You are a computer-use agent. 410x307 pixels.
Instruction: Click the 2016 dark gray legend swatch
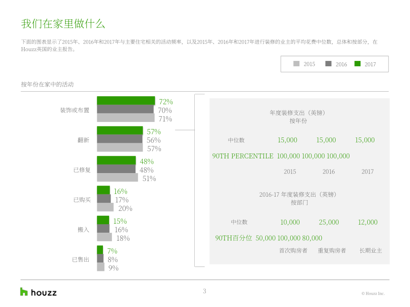328,64
